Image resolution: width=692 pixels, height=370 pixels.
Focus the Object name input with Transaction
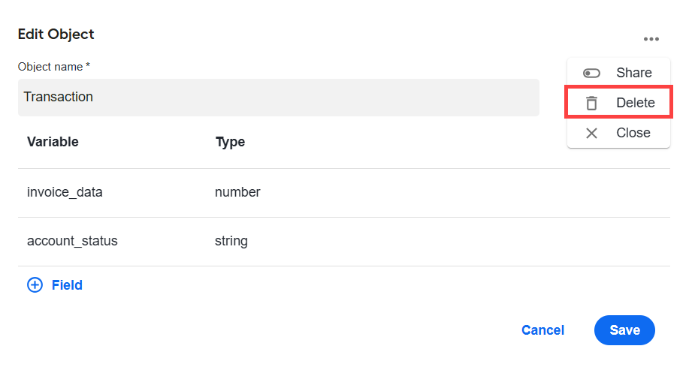[279, 98]
